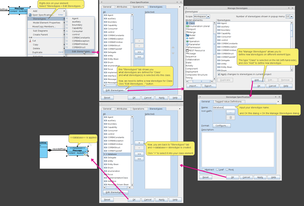
Task: Click Add... button in Manage Stereotypes
Action: coord(257,80)
